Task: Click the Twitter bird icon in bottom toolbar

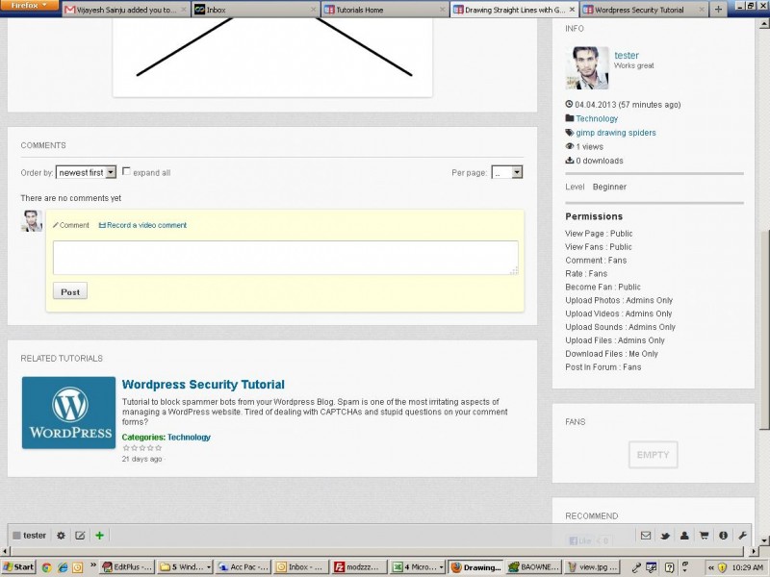Action: tap(665, 536)
